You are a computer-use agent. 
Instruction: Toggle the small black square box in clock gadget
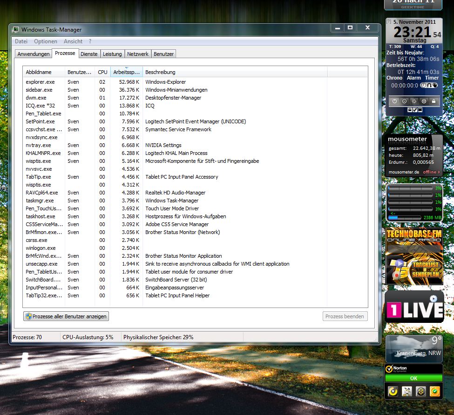420,110
